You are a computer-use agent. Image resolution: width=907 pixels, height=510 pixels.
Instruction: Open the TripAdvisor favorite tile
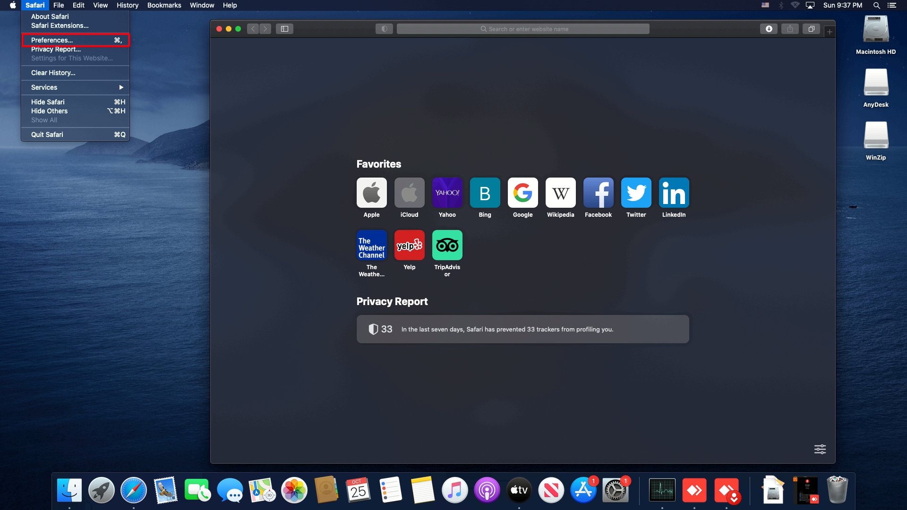447,245
